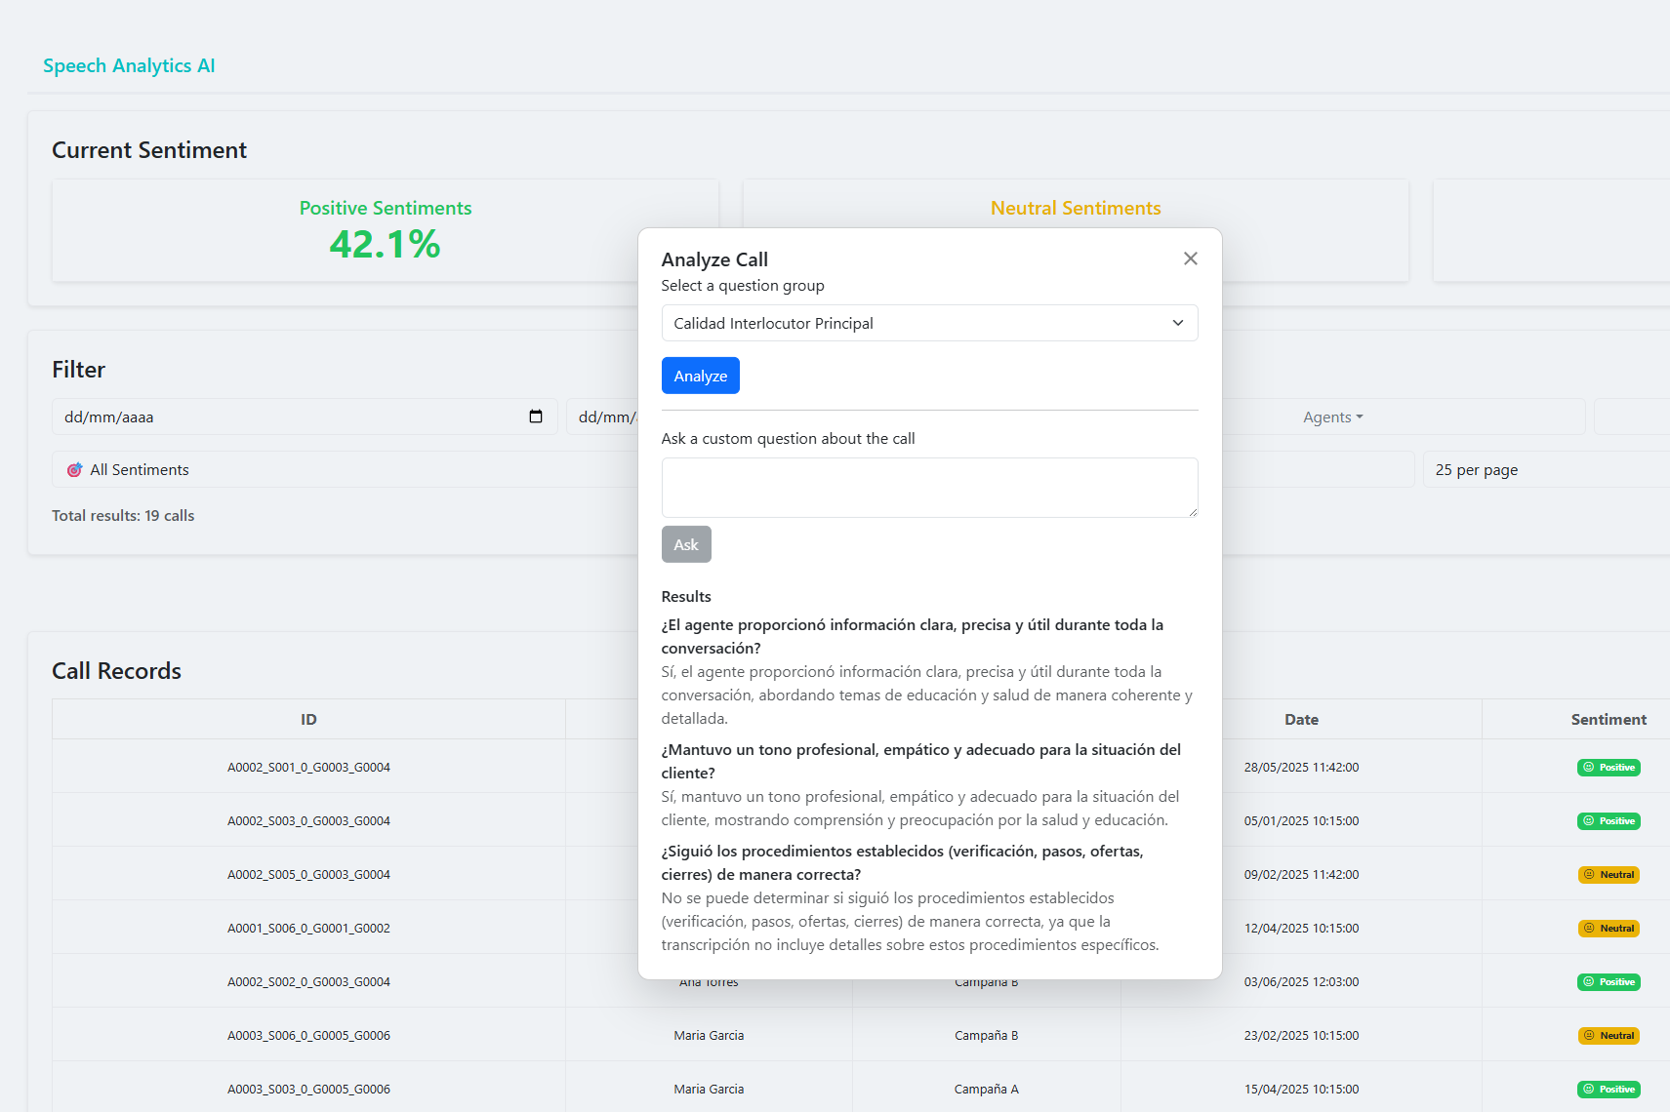This screenshot has height=1112, width=1670.
Task: Select call A0001_S006_0_G0001_G0002
Action: point(308,928)
